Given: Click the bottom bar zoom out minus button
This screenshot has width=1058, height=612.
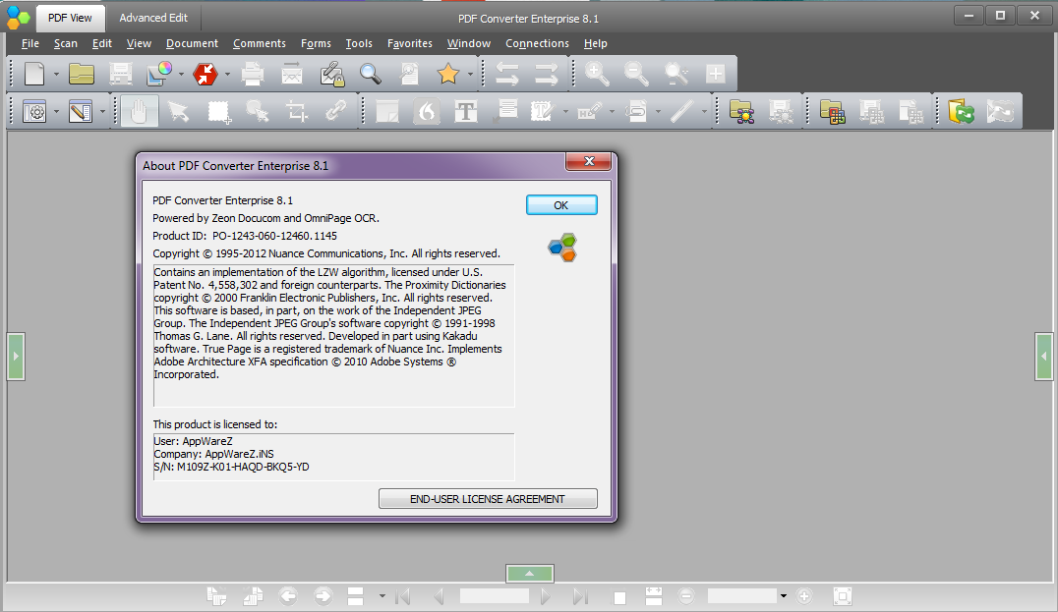Looking at the screenshot, I should (686, 596).
